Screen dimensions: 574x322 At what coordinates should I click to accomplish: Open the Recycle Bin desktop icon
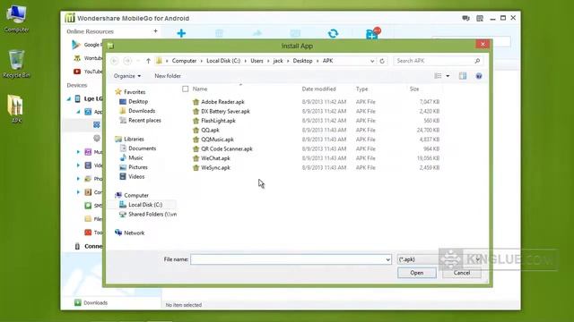coord(16,64)
